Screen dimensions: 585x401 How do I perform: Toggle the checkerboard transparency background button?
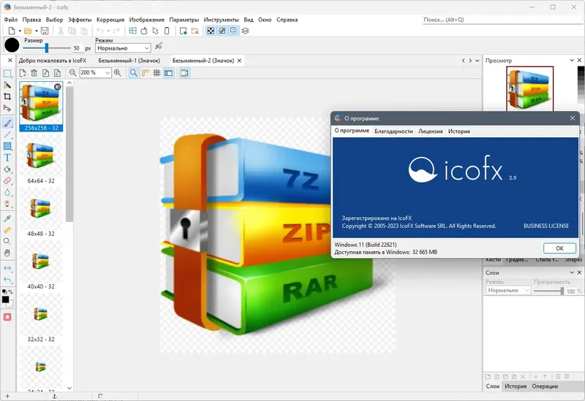click(211, 31)
